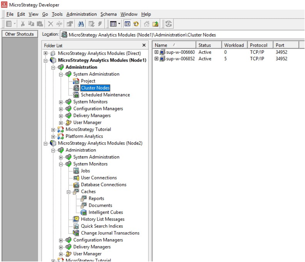Click the Search binoculars icon
This screenshot has height=262, width=305.
tap(81, 24)
